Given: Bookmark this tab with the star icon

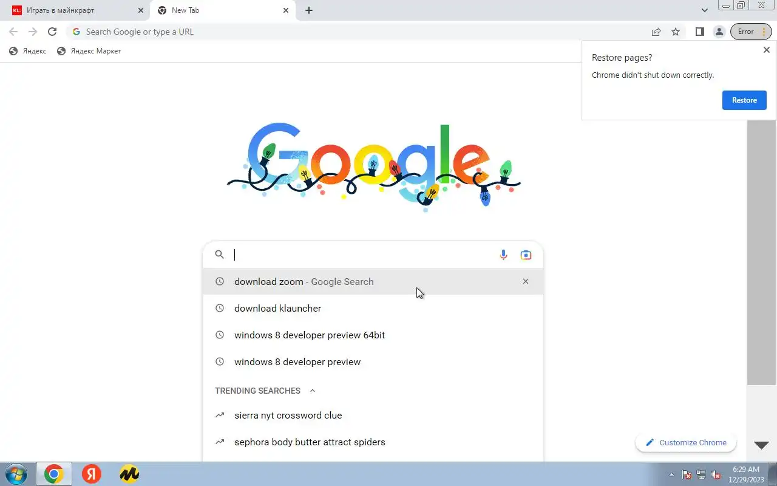Looking at the screenshot, I should [676, 32].
